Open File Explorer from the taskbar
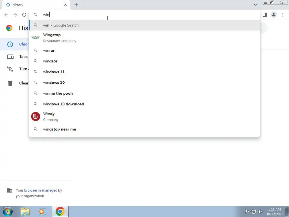289x217 pixels. (25, 212)
